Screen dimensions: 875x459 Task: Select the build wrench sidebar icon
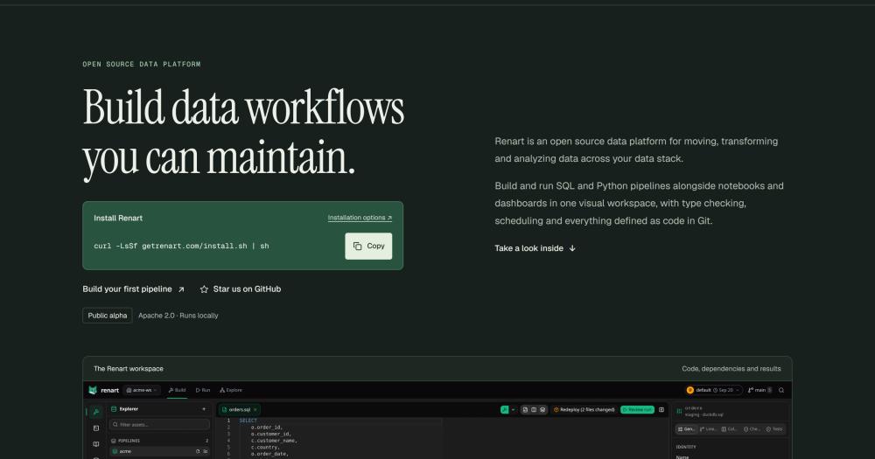(96, 412)
